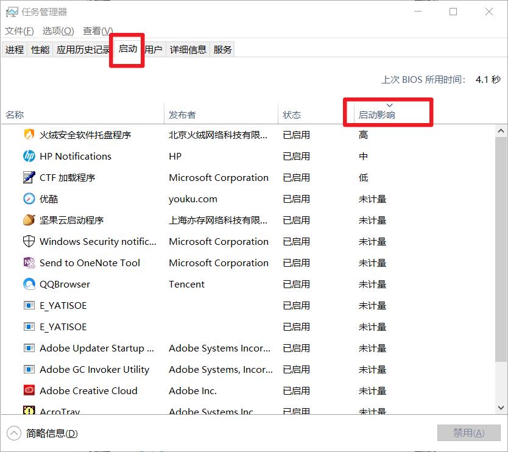Click the 优酷 Youku circular icon

coord(28,199)
